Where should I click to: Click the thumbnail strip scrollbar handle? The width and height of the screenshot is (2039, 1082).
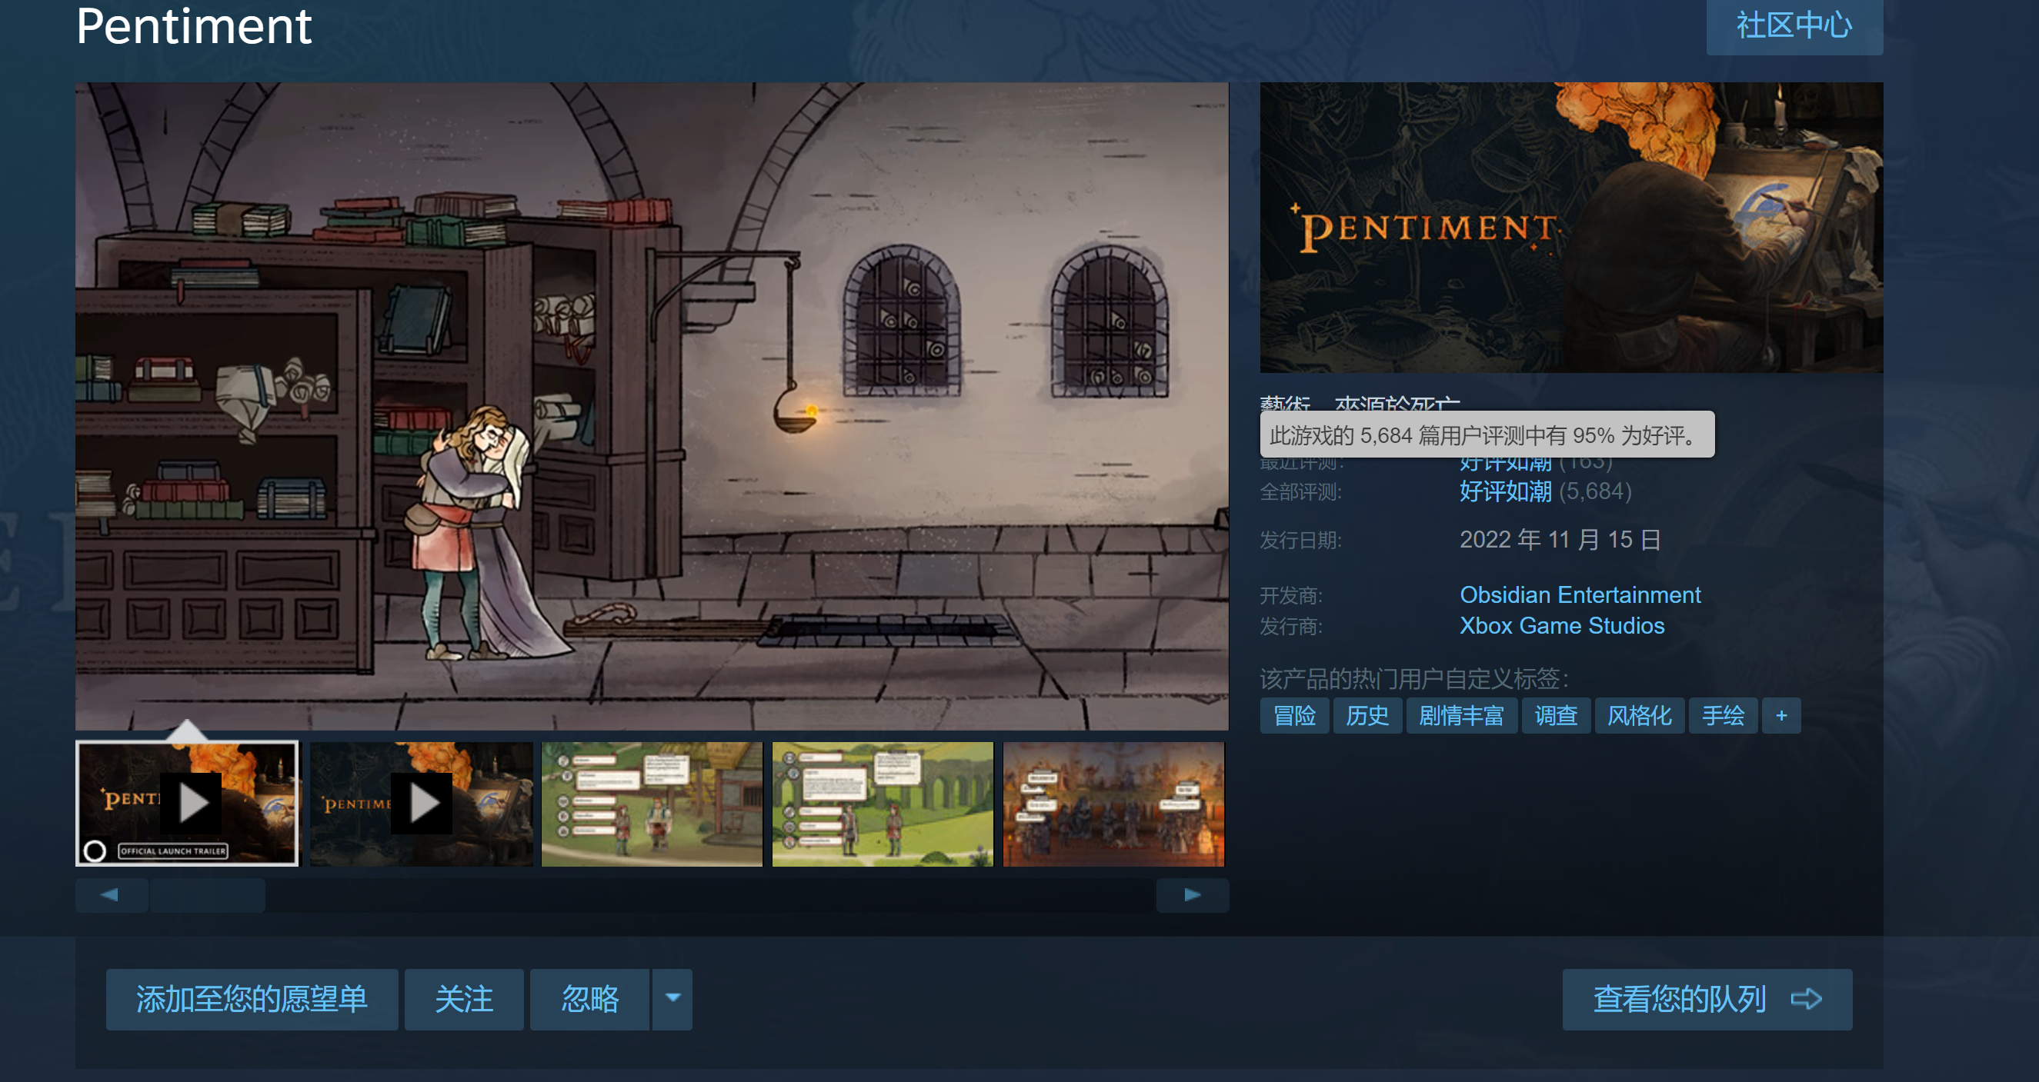(208, 894)
